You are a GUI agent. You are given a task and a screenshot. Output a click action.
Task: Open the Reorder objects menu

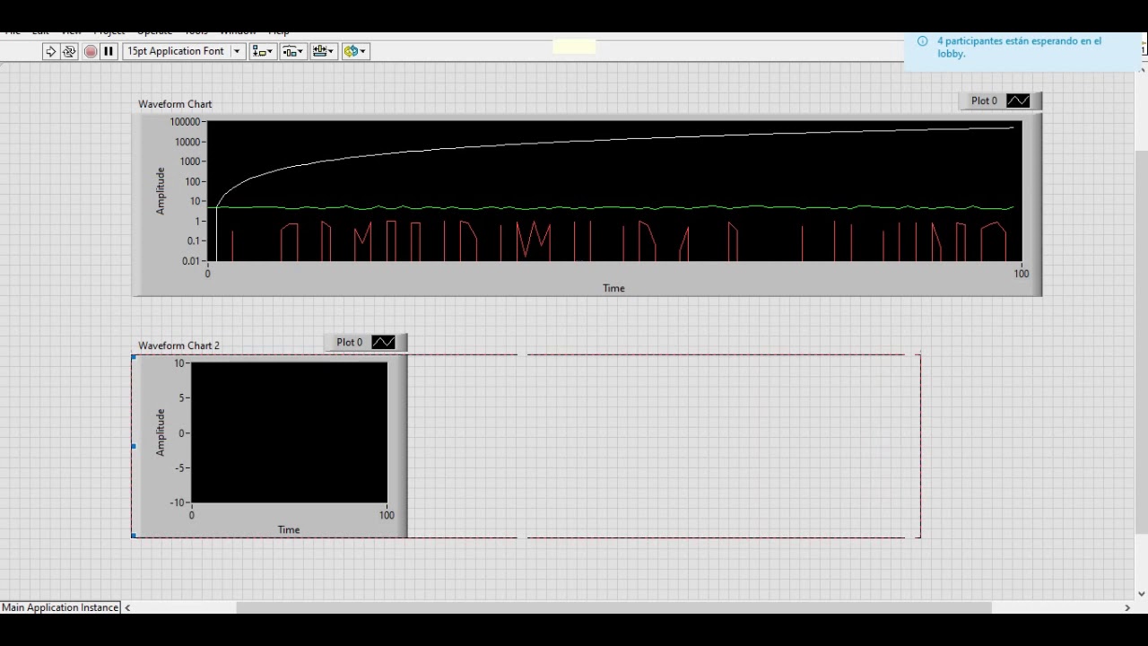[x=355, y=51]
